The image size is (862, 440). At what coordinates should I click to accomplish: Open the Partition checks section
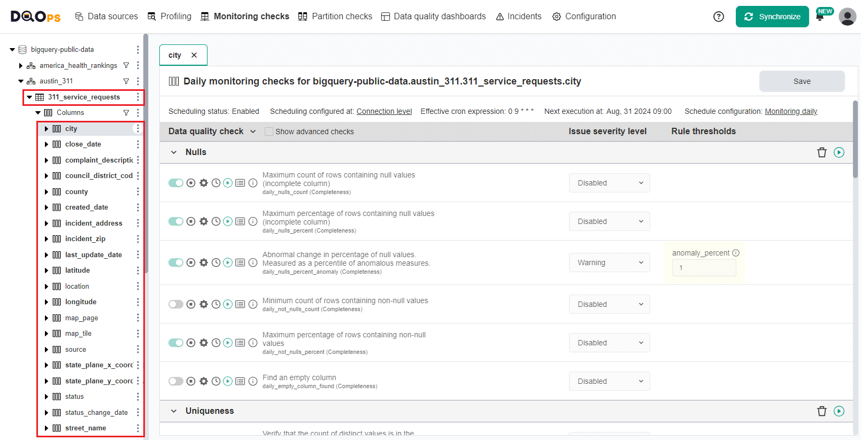[335, 17]
